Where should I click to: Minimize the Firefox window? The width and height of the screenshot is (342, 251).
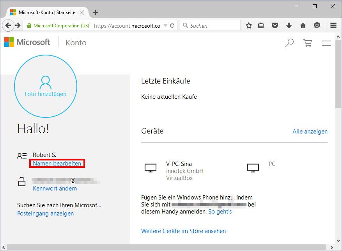[x=297, y=6]
